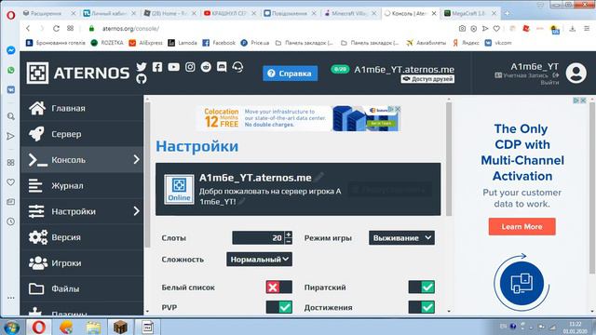
Task: Open file explorer from taskbar
Action: [93, 327]
